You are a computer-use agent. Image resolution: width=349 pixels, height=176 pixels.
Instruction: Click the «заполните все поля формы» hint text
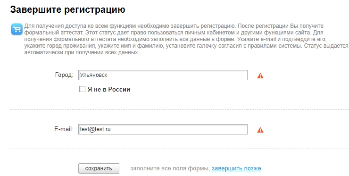170,168
